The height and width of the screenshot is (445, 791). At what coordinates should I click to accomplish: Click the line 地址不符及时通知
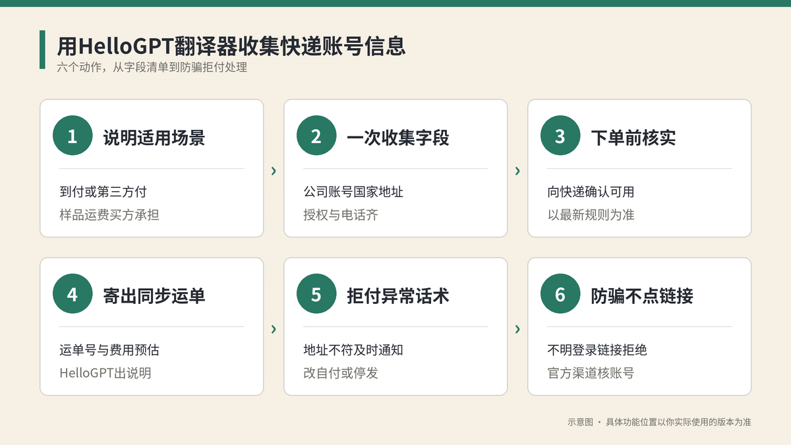353,350
